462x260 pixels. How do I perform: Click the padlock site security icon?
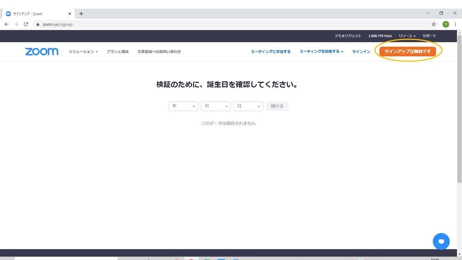(37, 24)
